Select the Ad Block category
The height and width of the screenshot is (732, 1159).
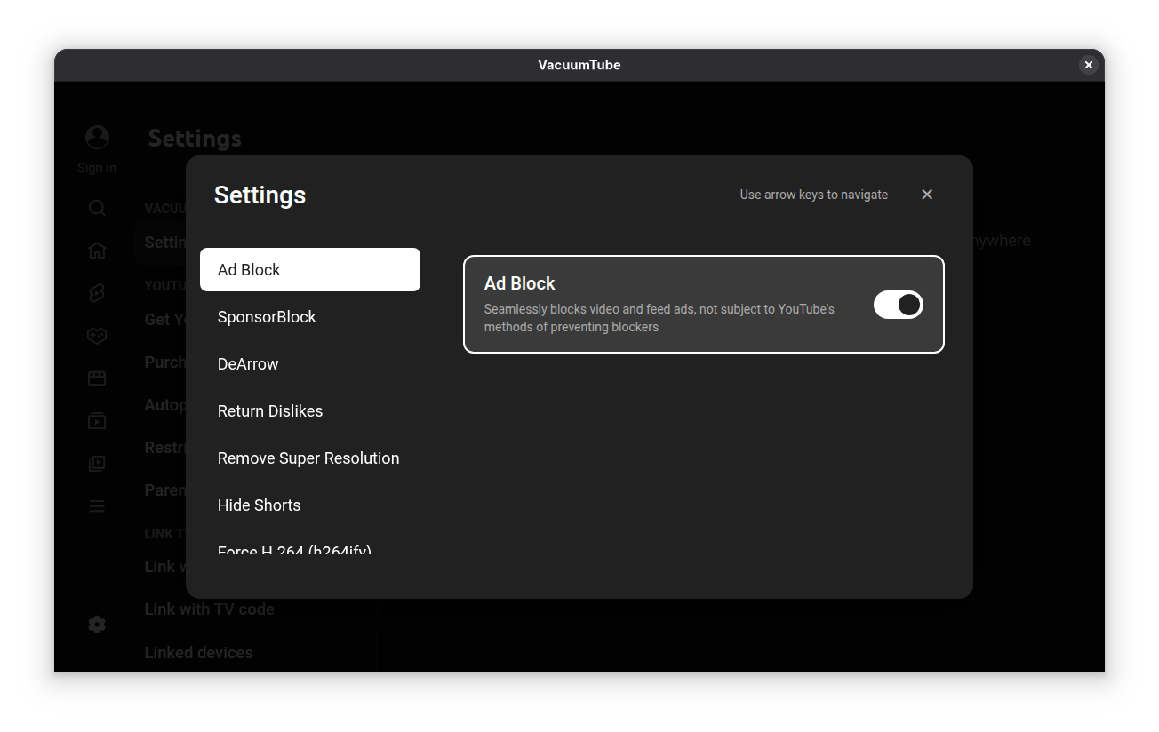(x=310, y=269)
